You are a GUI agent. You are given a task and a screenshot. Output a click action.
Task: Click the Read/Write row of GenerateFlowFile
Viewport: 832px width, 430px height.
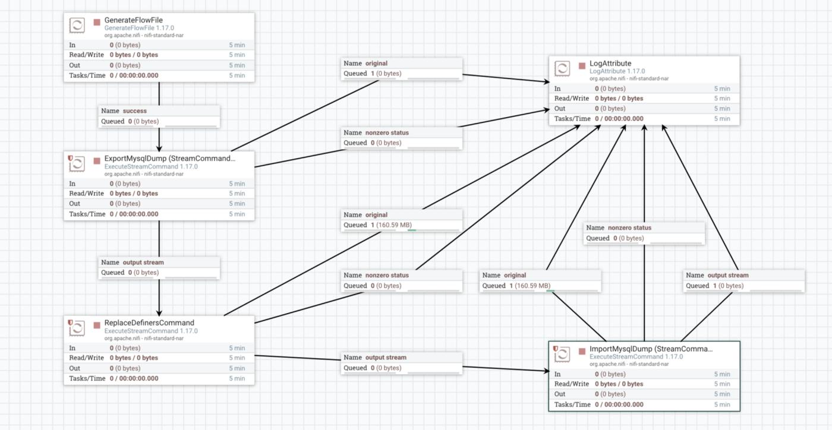tap(159, 55)
